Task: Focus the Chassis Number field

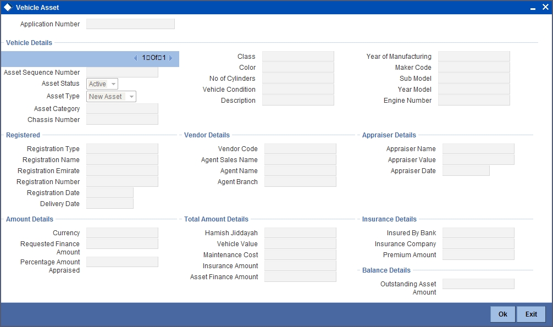Action: click(x=122, y=120)
